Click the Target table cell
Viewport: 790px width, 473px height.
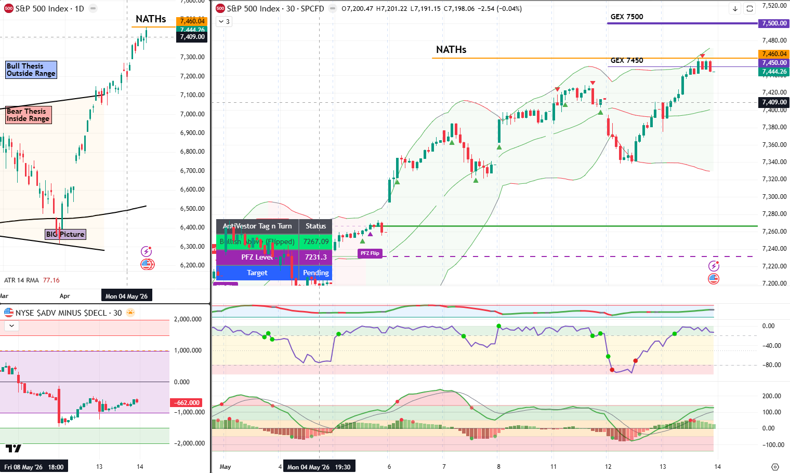click(257, 273)
